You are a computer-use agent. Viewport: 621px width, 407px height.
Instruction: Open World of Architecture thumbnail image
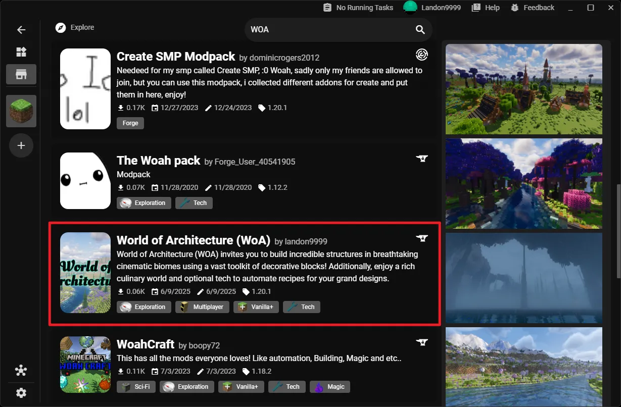[85, 273]
